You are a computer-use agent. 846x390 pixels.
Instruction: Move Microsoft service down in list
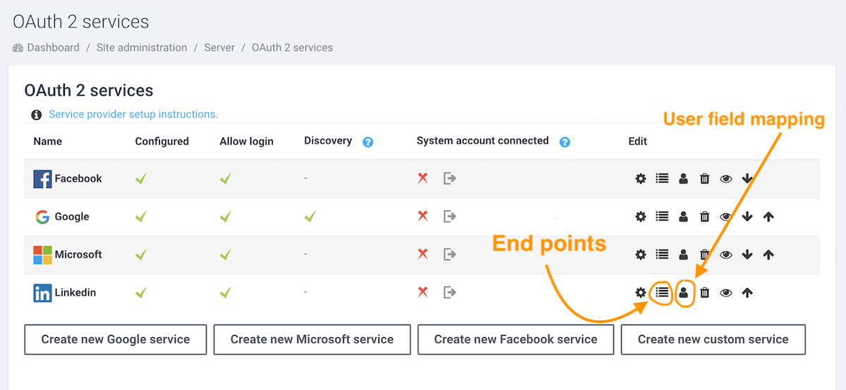point(747,255)
